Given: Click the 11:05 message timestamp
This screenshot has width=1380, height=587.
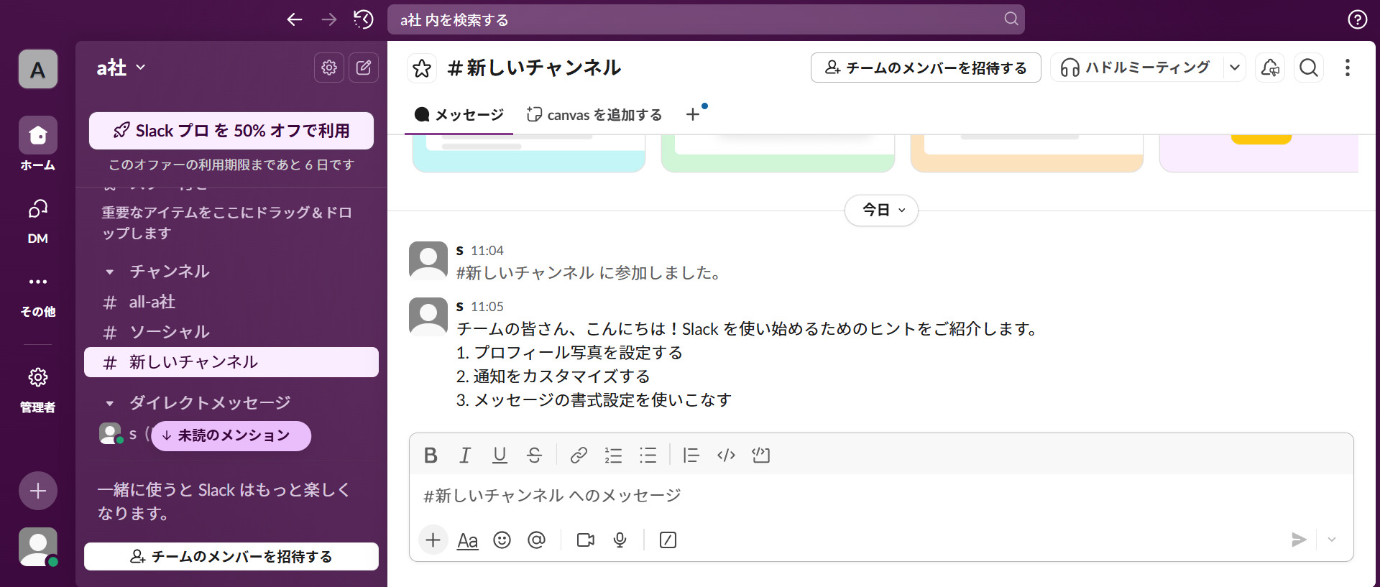Looking at the screenshot, I should pyautogui.click(x=487, y=307).
